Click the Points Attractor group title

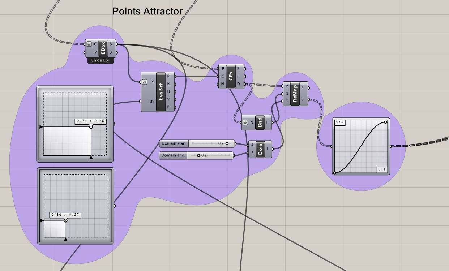(x=147, y=12)
